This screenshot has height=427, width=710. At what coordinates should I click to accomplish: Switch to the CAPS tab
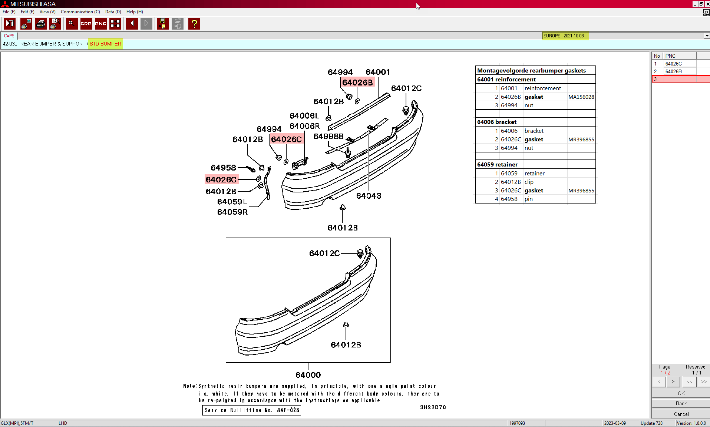tap(9, 36)
